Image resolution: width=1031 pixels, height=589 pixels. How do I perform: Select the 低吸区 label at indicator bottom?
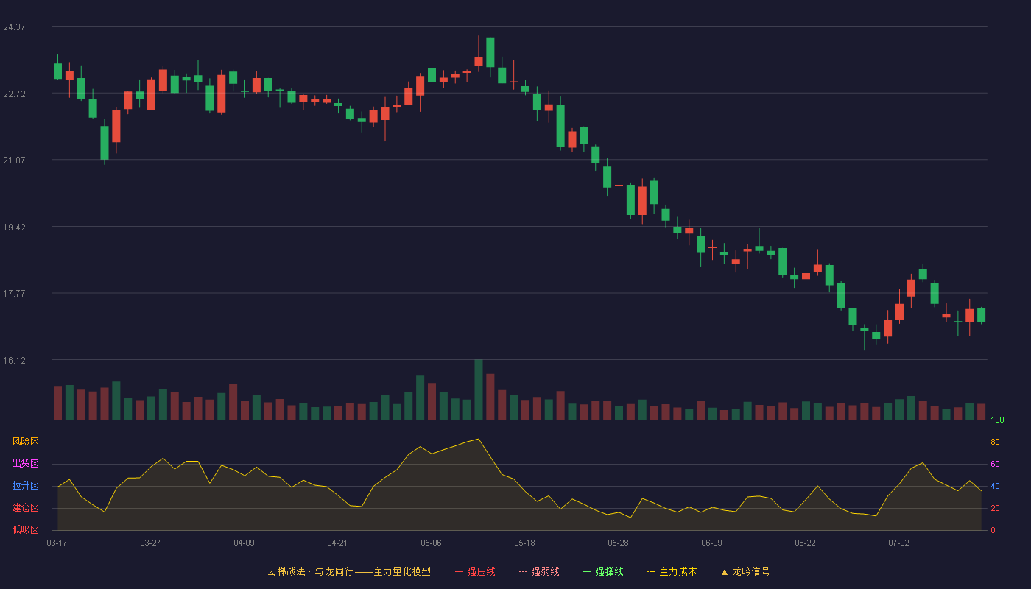tap(26, 529)
